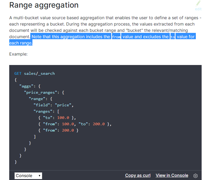Image resolution: width=204 pixels, height=180 pixels.
Task: Open the console settings gear icon
Action: [195, 176]
